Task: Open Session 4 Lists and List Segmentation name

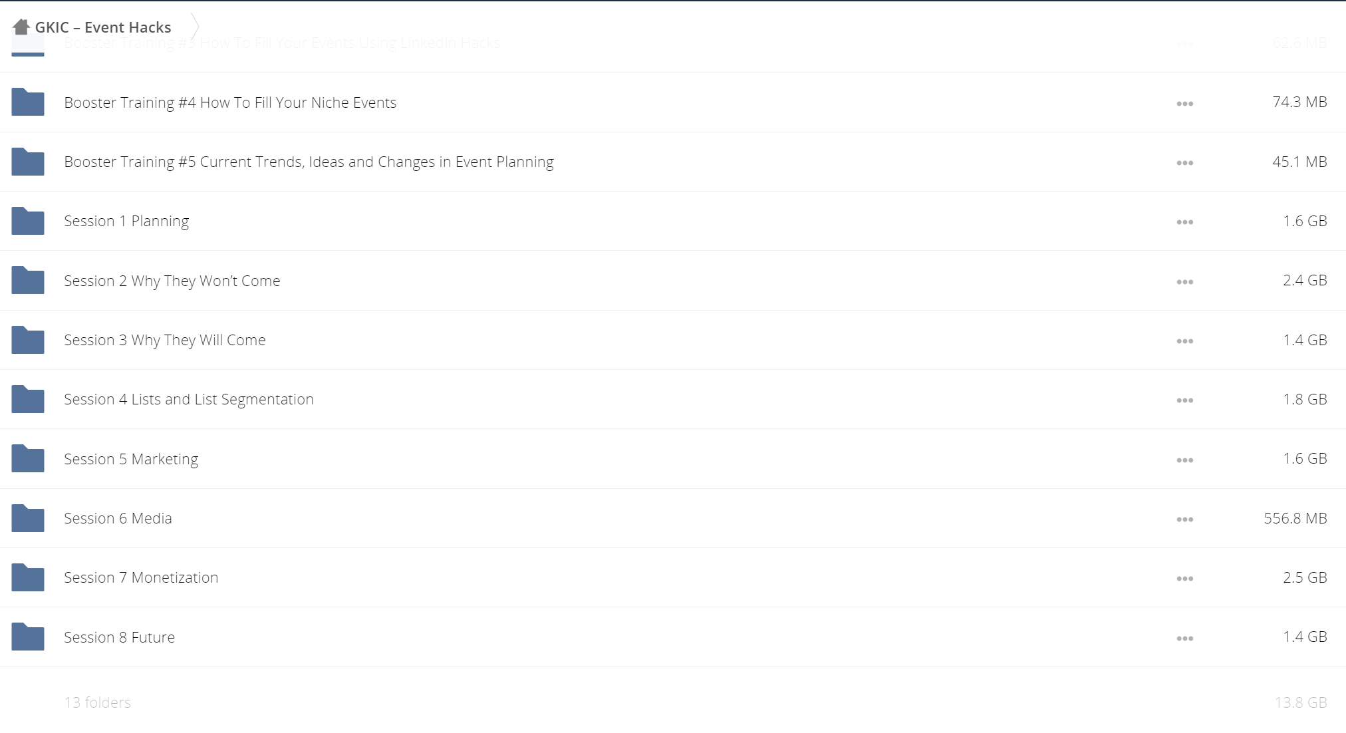Action: pyautogui.click(x=189, y=400)
